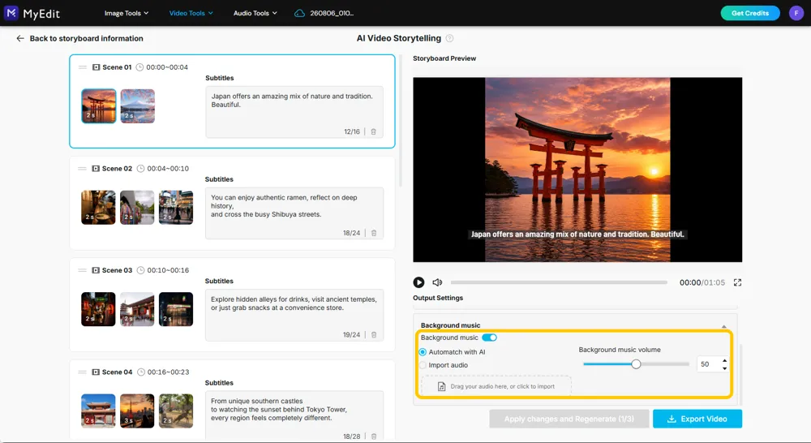Image resolution: width=811 pixels, height=443 pixels.
Task: Click the Scene 01 film icon
Action: coord(97,67)
